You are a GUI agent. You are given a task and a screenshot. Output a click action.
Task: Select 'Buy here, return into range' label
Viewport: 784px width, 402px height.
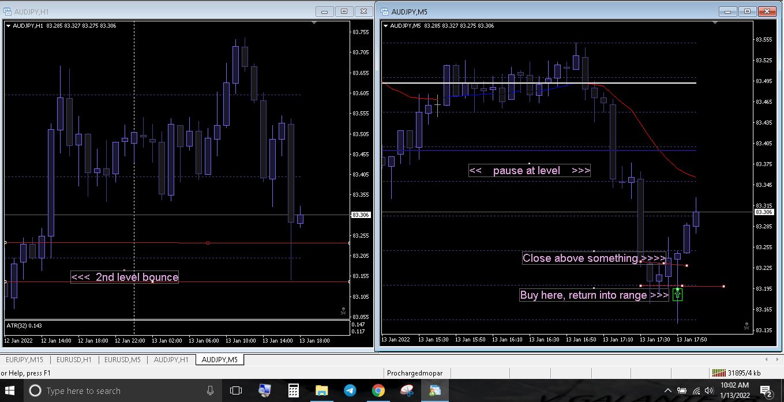[x=594, y=295]
